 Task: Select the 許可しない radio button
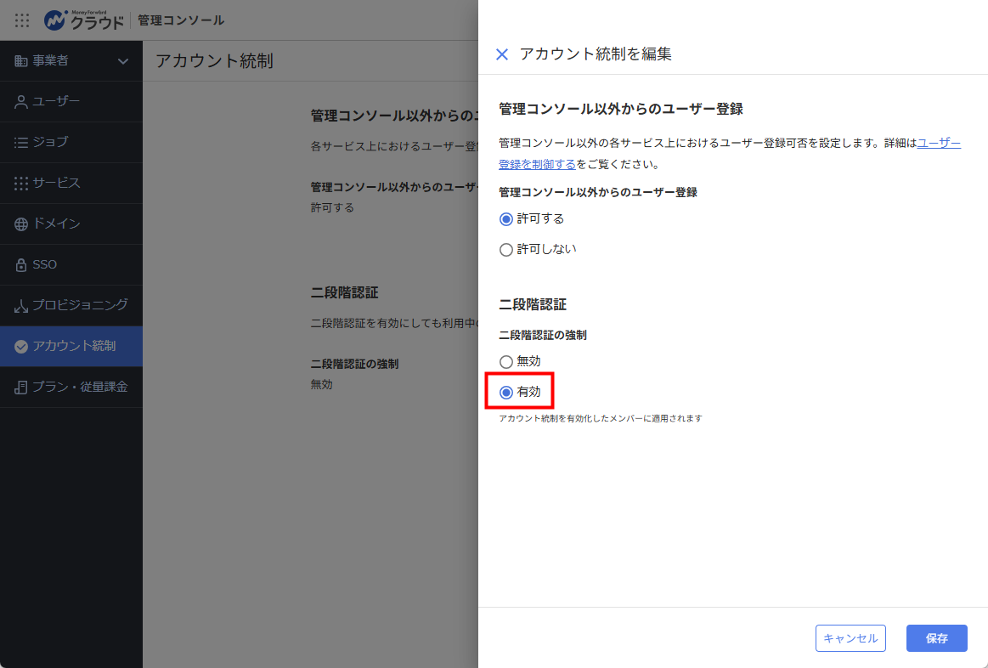point(506,250)
